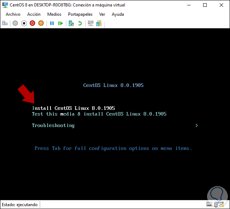Click the Press Tab configuration hint text
This screenshot has height=209, width=230.
pyautogui.click(x=113, y=149)
